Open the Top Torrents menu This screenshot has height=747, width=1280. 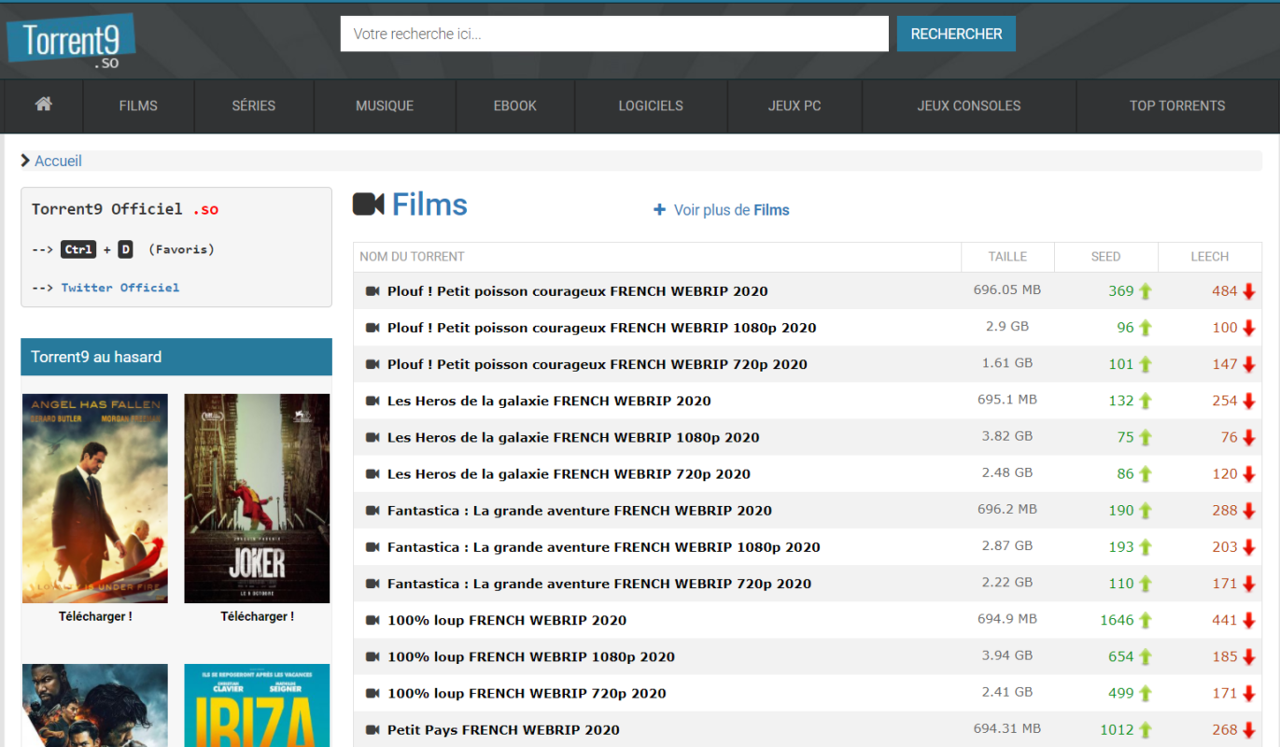tap(1177, 106)
